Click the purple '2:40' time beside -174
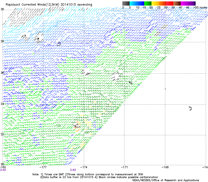This screenshot has height=182, width=208. (73, 170)
